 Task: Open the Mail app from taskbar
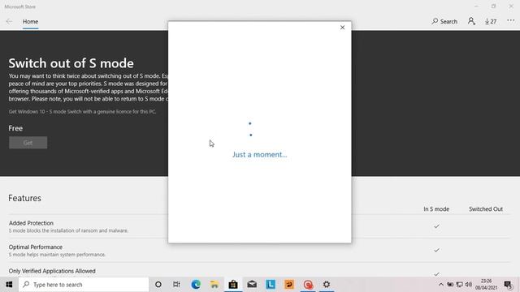[252, 285]
